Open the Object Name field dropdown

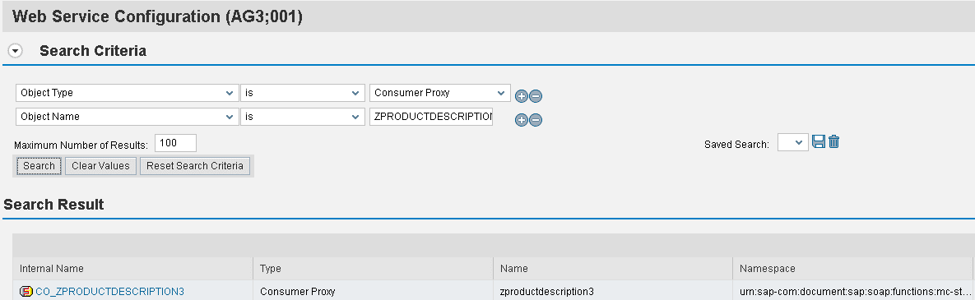[127, 116]
